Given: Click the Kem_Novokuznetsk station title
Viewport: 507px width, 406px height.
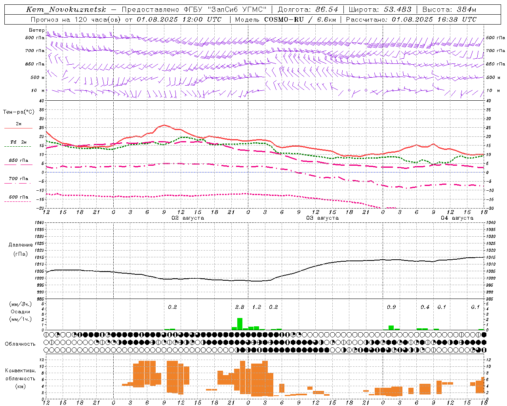Looking at the screenshot, I should pos(66,10).
